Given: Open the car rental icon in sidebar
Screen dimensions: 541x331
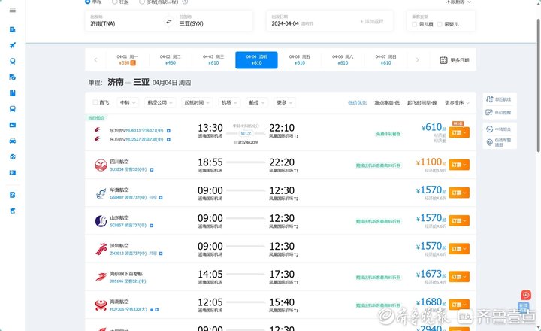Looking at the screenshot, I should pos(13,141).
